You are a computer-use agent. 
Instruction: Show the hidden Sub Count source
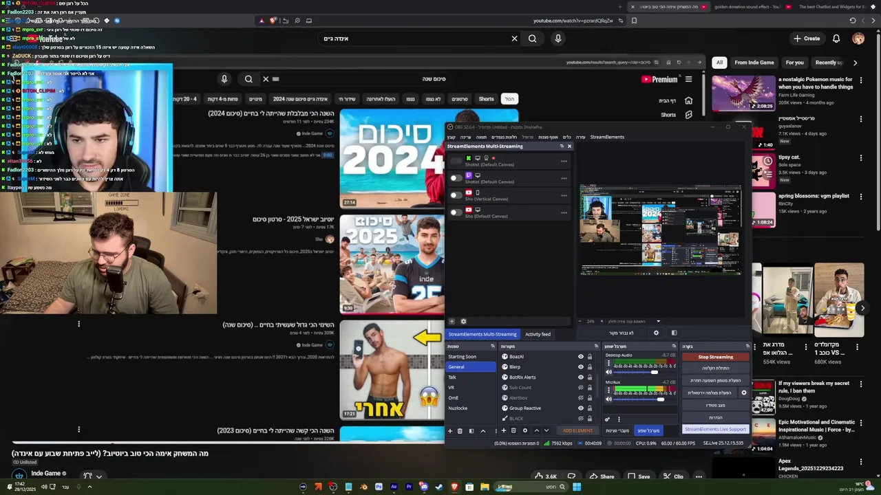pyautogui.click(x=581, y=388)
